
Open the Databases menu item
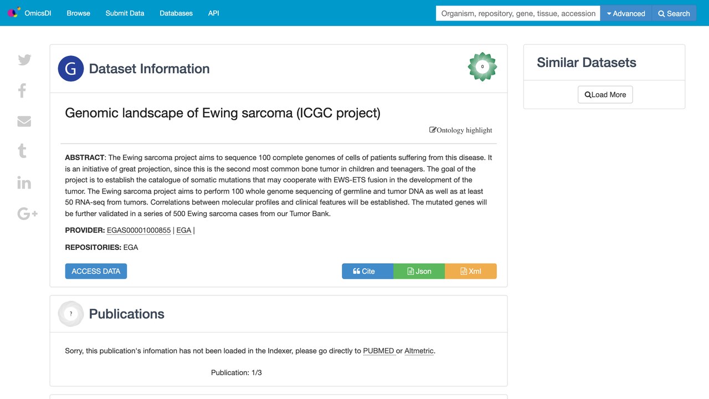176,13
